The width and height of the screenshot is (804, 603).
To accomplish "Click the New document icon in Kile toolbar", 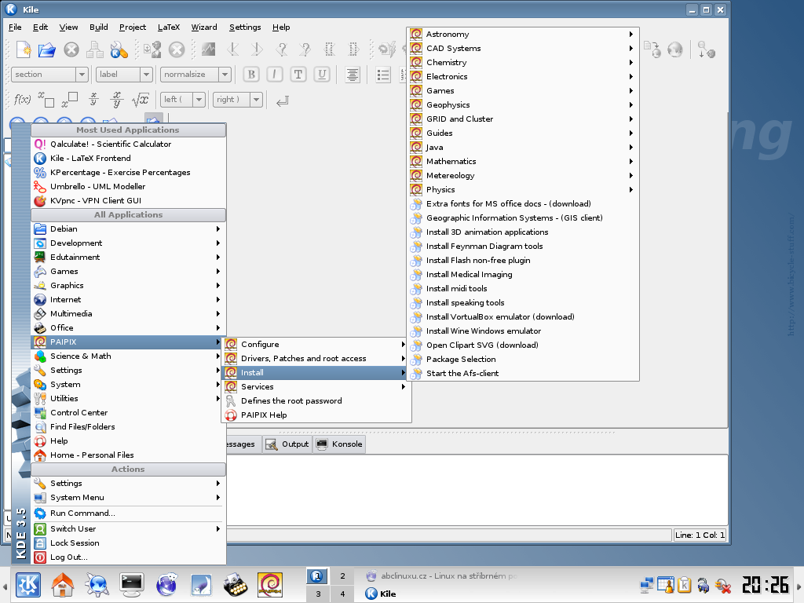I will click(x=23, y=49).
